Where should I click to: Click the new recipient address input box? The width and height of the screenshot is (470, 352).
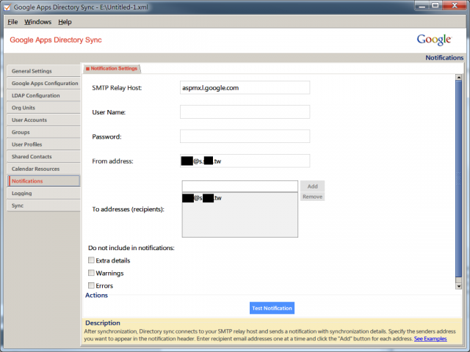[240, 186]
